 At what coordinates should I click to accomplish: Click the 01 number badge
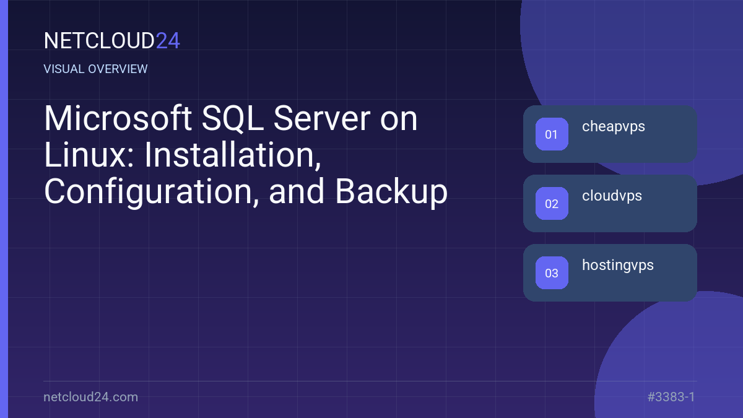coord(552,134)
